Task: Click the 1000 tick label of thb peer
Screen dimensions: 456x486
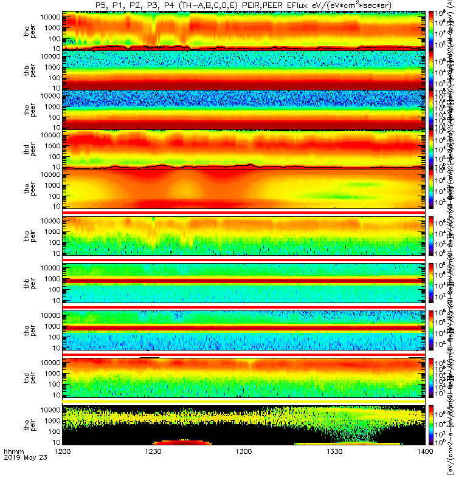Action: click(52, 67)
